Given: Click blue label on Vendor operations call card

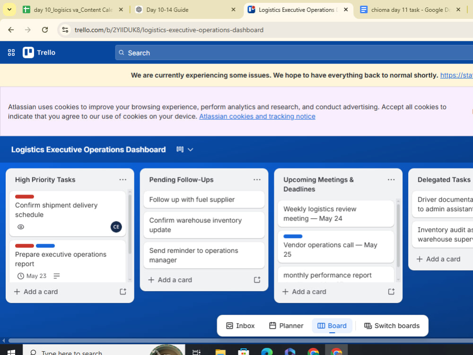Looking at the screenshot, I should click(x=293, y=236).
